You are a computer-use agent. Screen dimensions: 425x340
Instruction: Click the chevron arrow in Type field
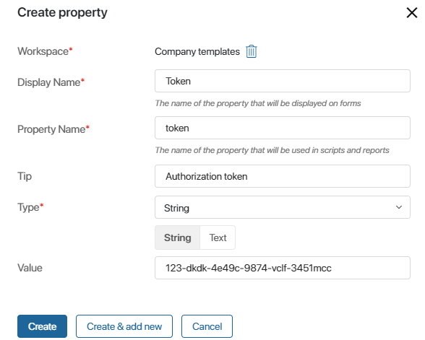tap(399, 207)
